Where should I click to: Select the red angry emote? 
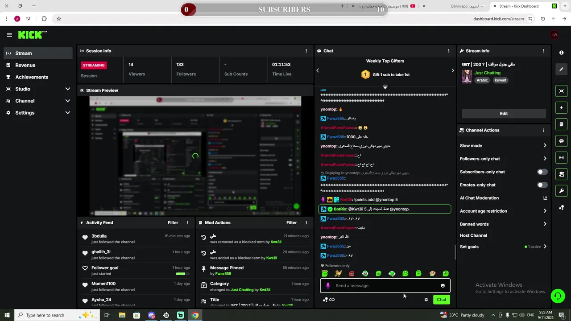pyautogui.click(x=352, y=273)
